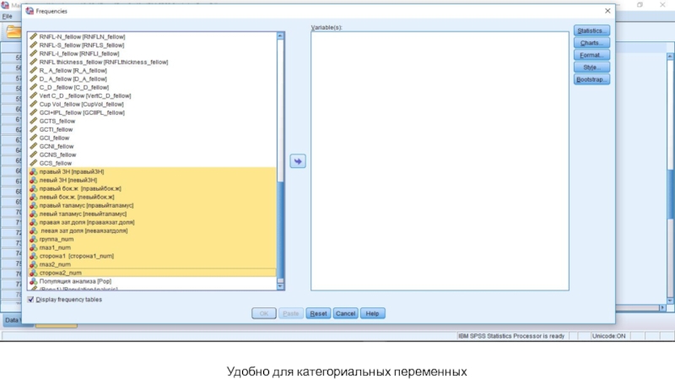Select variable GCNI_fellow

(57, 146)
